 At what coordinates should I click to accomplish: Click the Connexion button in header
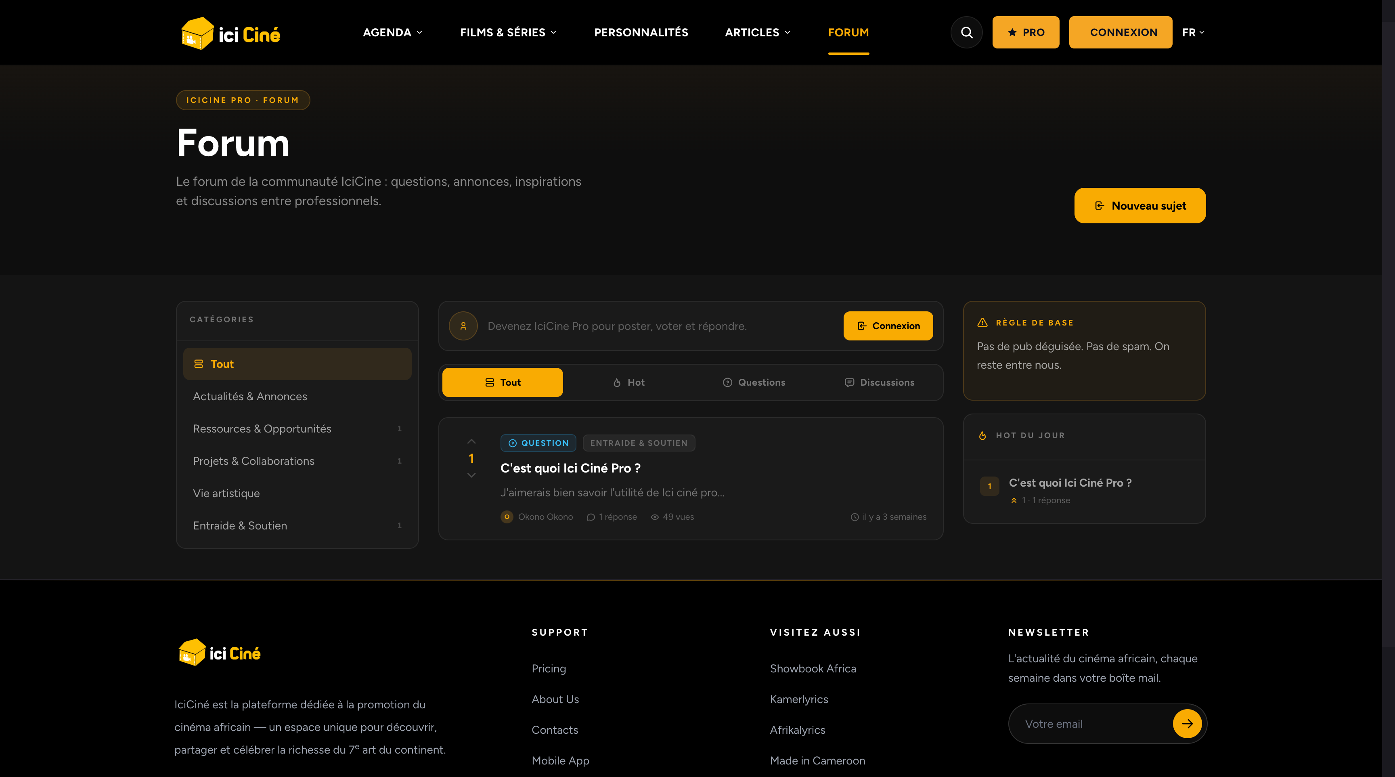pyautogui.click(x=1121, y=33)
